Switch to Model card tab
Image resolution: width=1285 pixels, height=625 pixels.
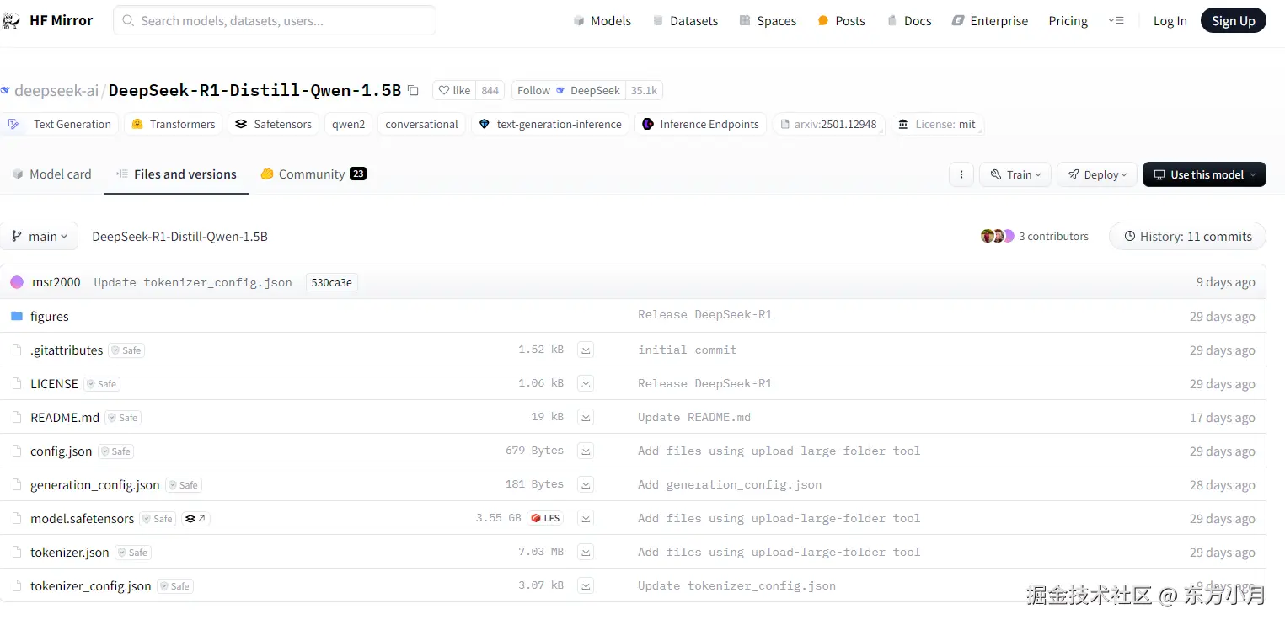pyautogui.click(x=51, y=174)
